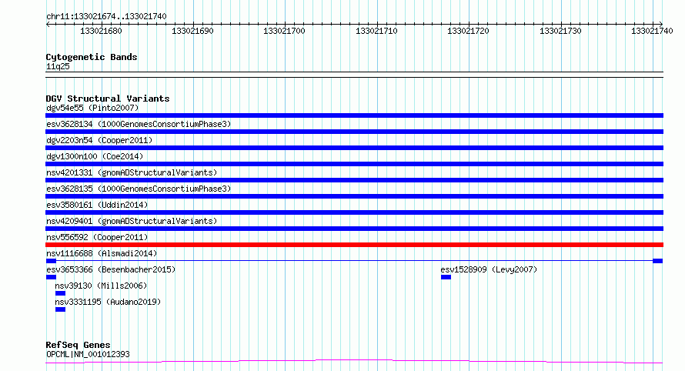Click the dgv1300n100 (Coe2014) variant label
The image size is (685, 371).
[95, 156]
